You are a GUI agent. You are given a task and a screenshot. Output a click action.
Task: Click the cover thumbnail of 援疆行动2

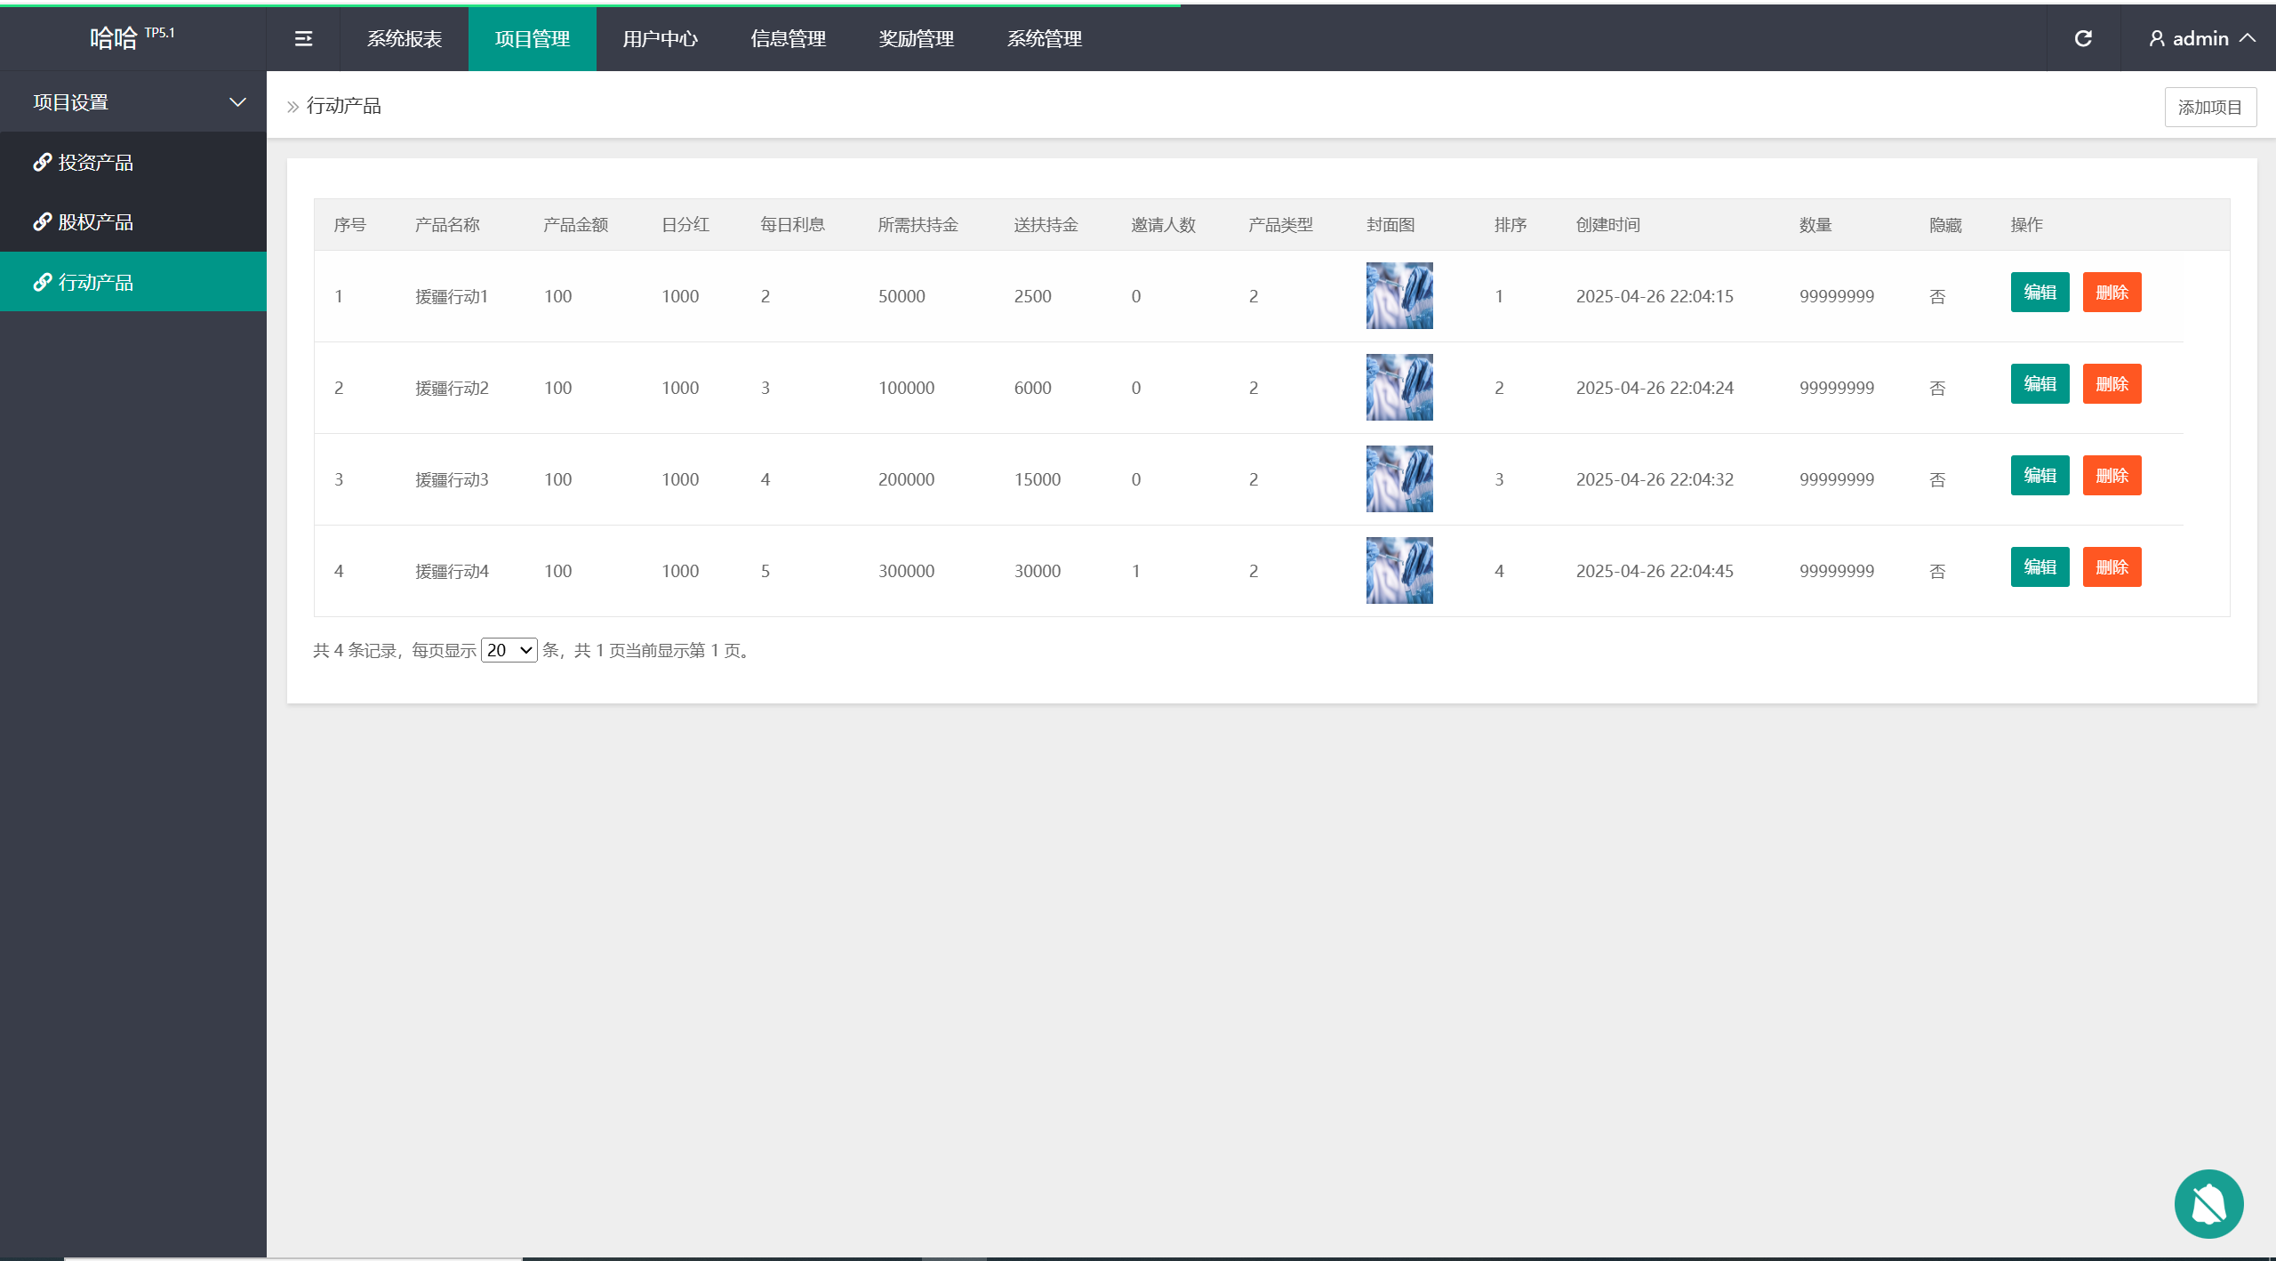tap(1398, 387)
